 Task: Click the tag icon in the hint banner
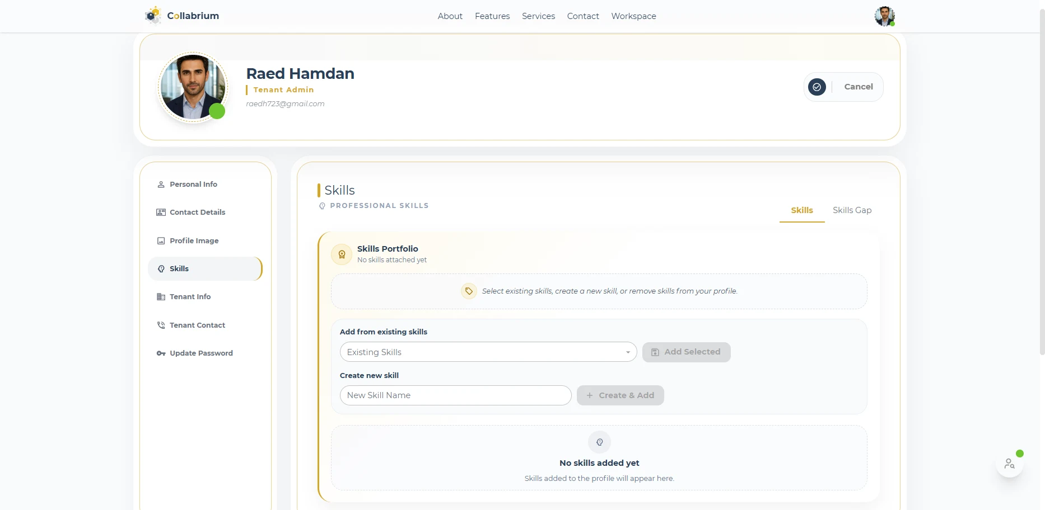coord(469,291)
